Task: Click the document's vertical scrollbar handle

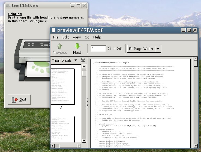Action: tap(196, 64)
